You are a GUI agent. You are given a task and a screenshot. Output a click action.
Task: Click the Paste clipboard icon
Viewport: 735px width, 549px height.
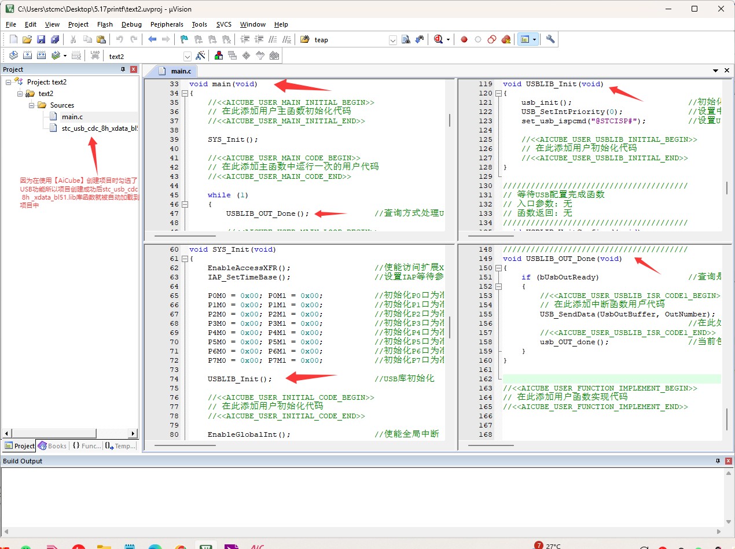tap(101, 39)
